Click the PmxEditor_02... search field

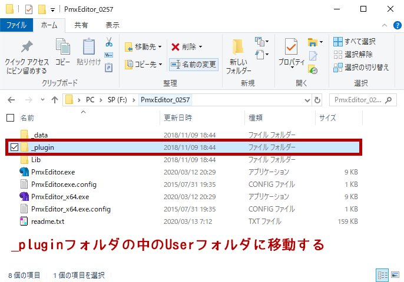click(363, 100)
